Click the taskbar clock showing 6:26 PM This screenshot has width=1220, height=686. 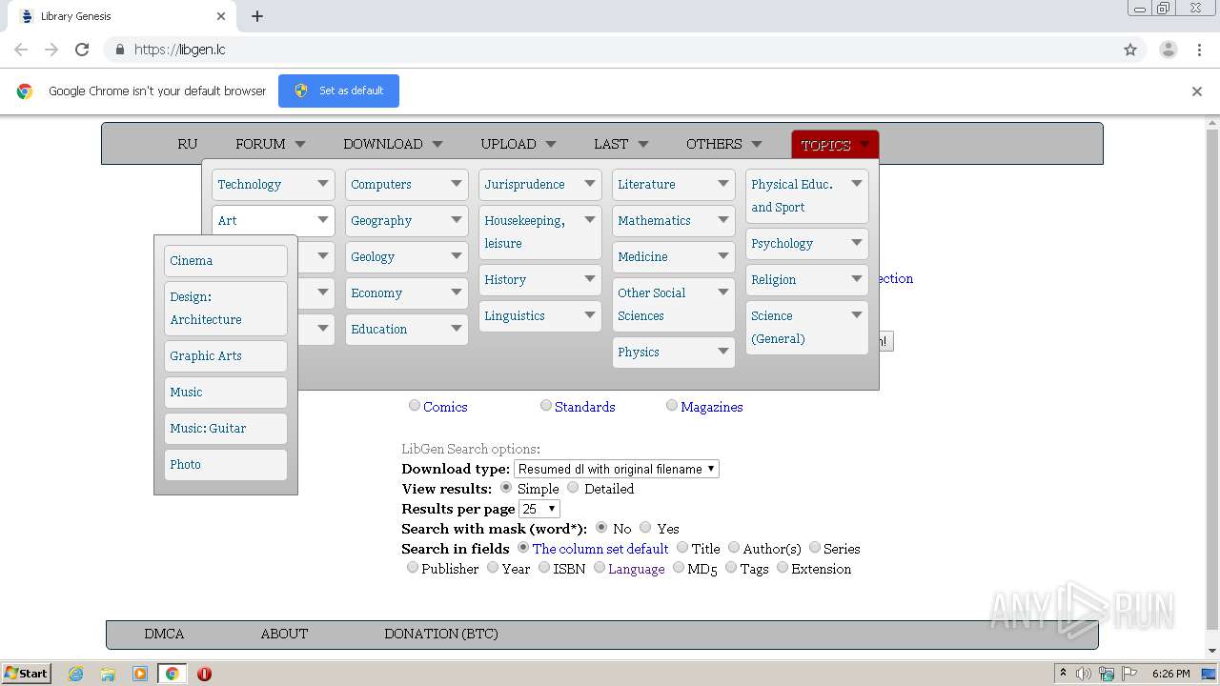click(x=1170, y=674)
